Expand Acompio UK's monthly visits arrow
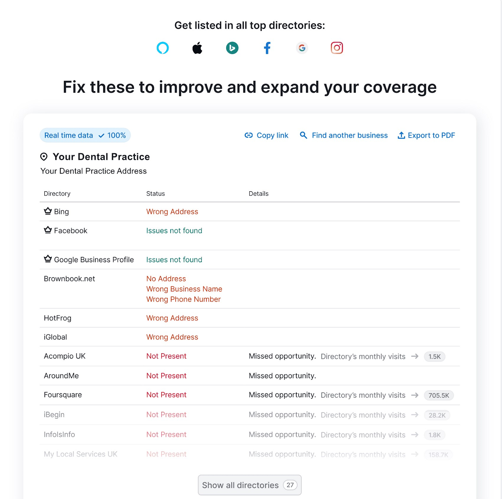 click(x=415, y=356)
